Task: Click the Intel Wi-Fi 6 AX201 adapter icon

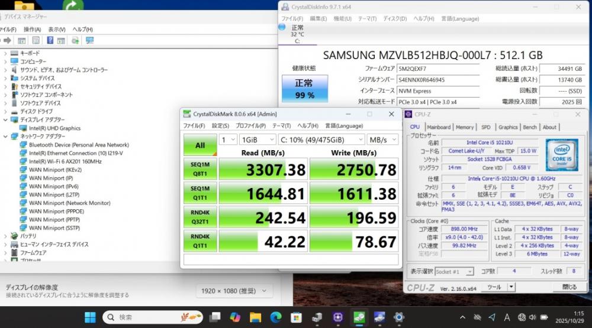Action: click(24, 161)
